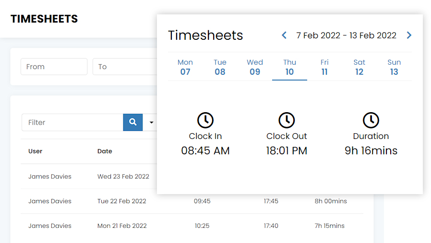Viewport: 431px width, 243px height.
Task: Switch to Wed 09 tab
Action: coord(255,67)
